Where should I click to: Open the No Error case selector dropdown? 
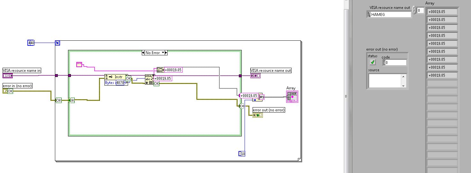pos(155,52)
